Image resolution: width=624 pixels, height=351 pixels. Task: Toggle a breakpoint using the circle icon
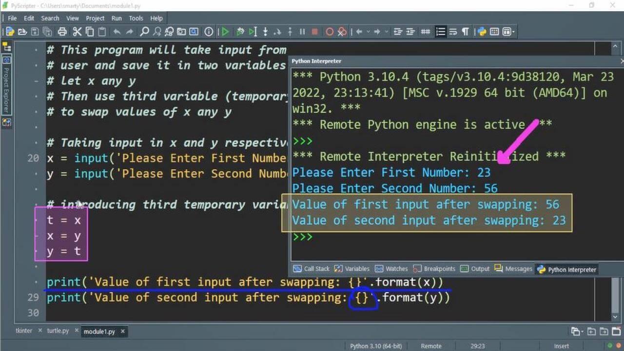tap(330, 31)
